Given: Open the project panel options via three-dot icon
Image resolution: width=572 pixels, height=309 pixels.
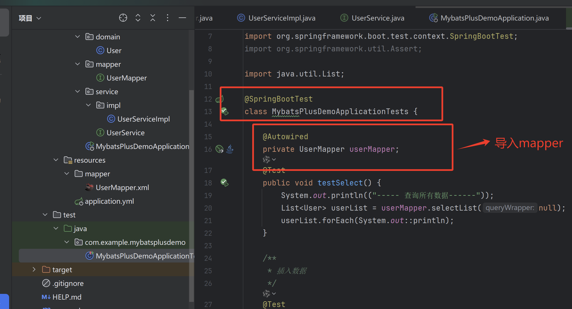Looking at the screenshot, I should pos(168,18).
